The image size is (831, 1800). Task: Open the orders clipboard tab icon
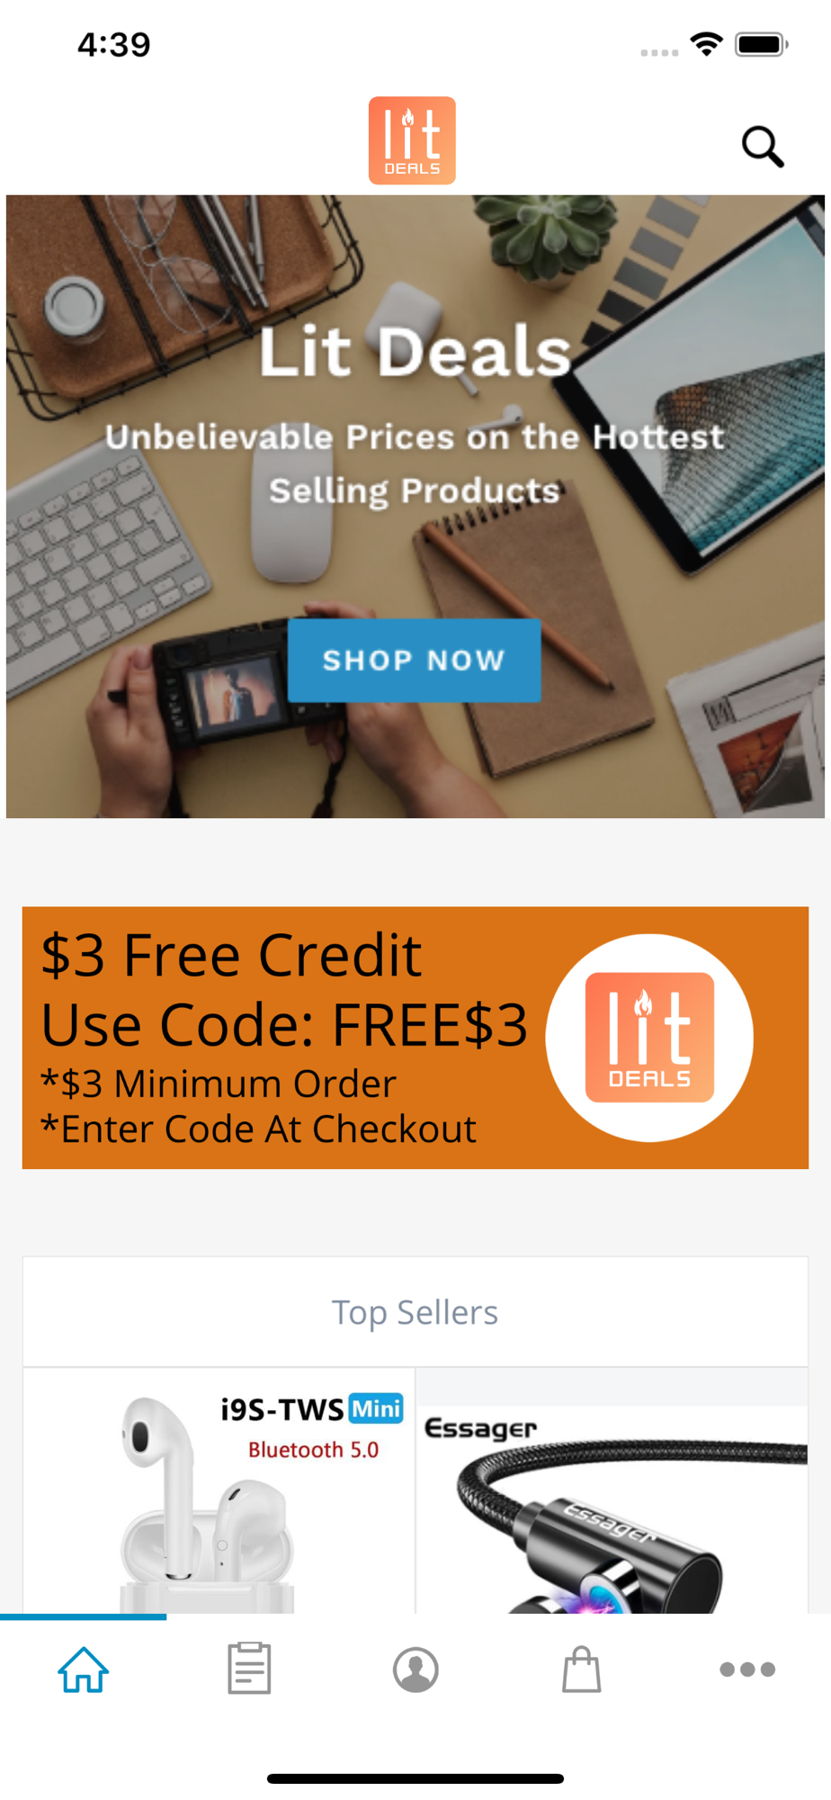249,1668
